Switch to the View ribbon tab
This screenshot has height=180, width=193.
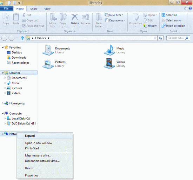(x=47, y=9)
